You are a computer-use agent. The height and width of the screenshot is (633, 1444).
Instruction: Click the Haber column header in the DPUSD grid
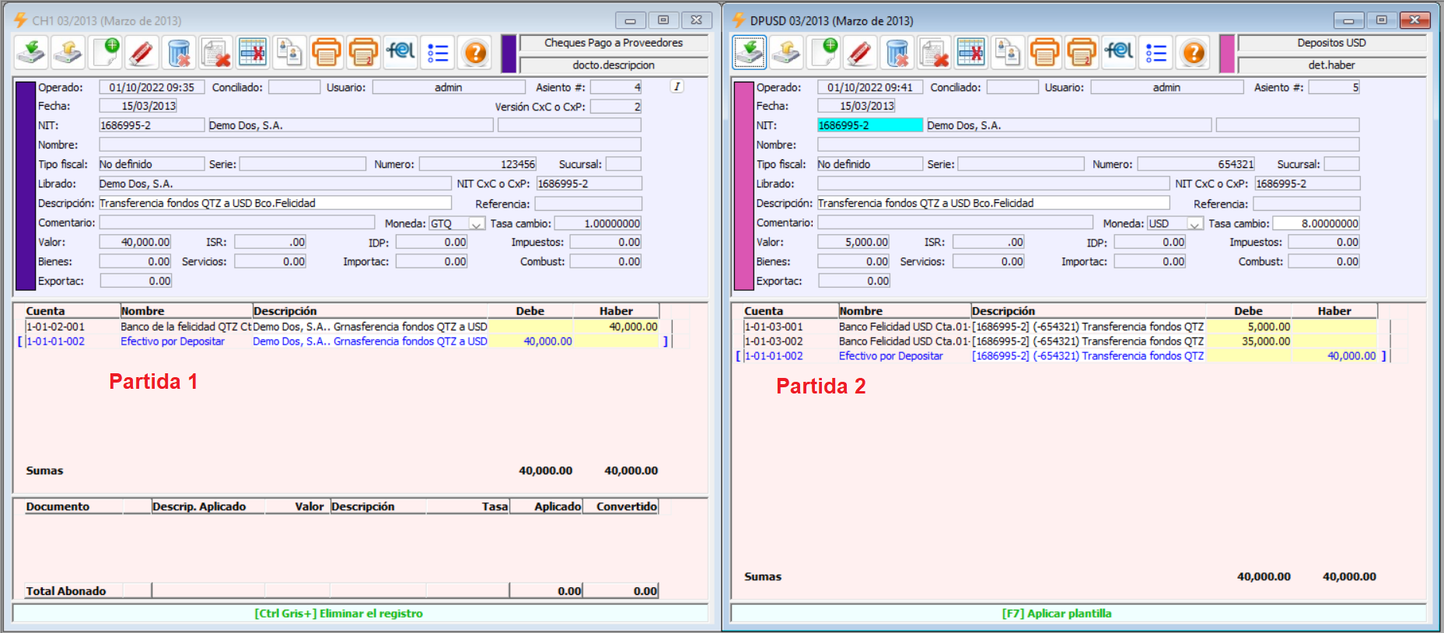1334,311
